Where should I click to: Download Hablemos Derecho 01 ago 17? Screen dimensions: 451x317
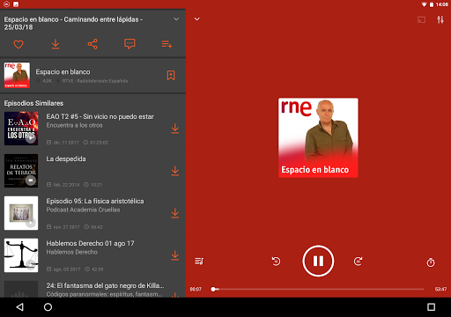click(175, 255)
